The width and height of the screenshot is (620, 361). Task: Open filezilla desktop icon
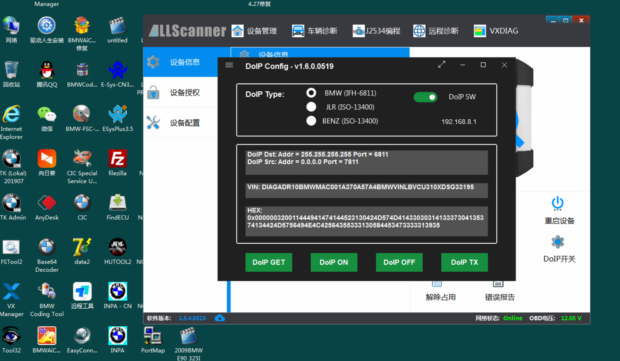[x=118, y=163]
